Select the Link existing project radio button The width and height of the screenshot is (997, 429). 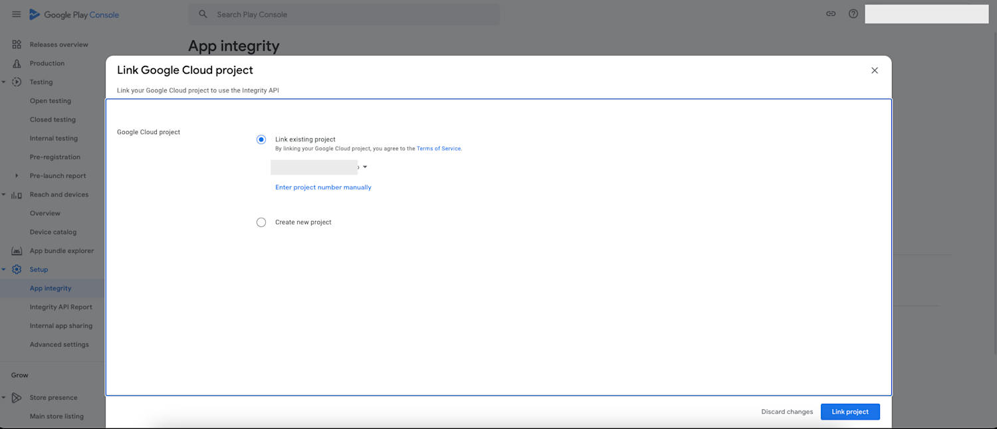261,139
